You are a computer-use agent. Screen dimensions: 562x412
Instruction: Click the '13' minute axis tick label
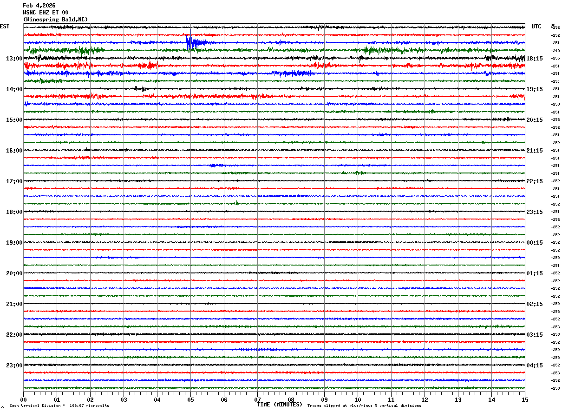coord(458,399)
